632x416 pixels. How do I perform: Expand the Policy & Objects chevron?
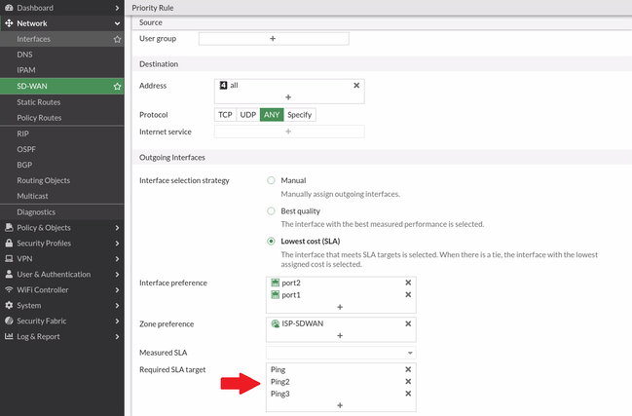(117, 228)
